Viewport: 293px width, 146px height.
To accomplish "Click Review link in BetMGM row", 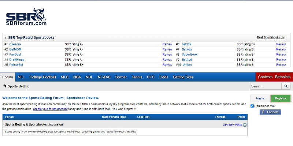I will [167, 49].
